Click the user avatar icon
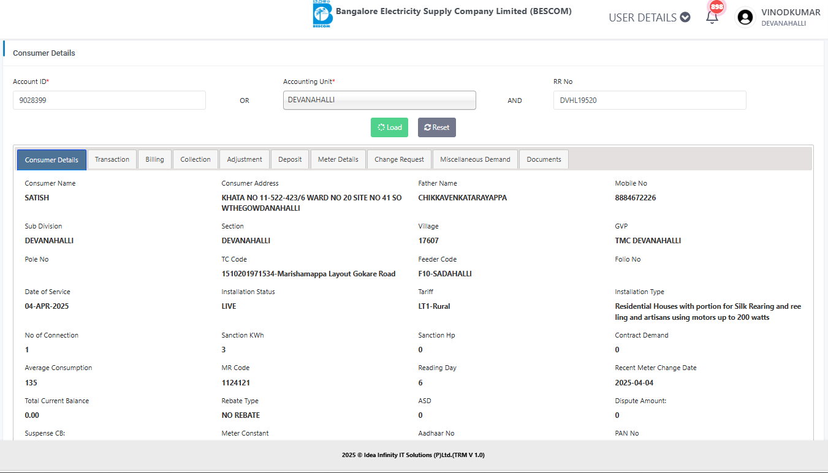This screenshot has width=828, height=473. click(x=745, y=17)
